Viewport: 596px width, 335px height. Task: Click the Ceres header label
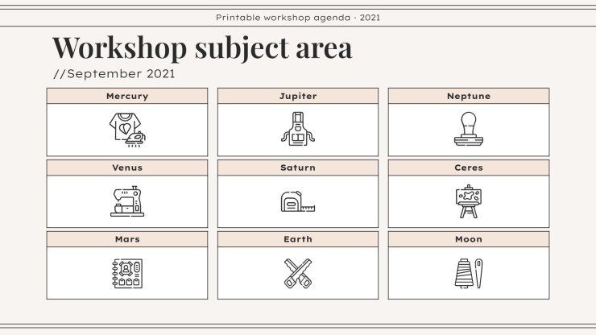(469, 167)
